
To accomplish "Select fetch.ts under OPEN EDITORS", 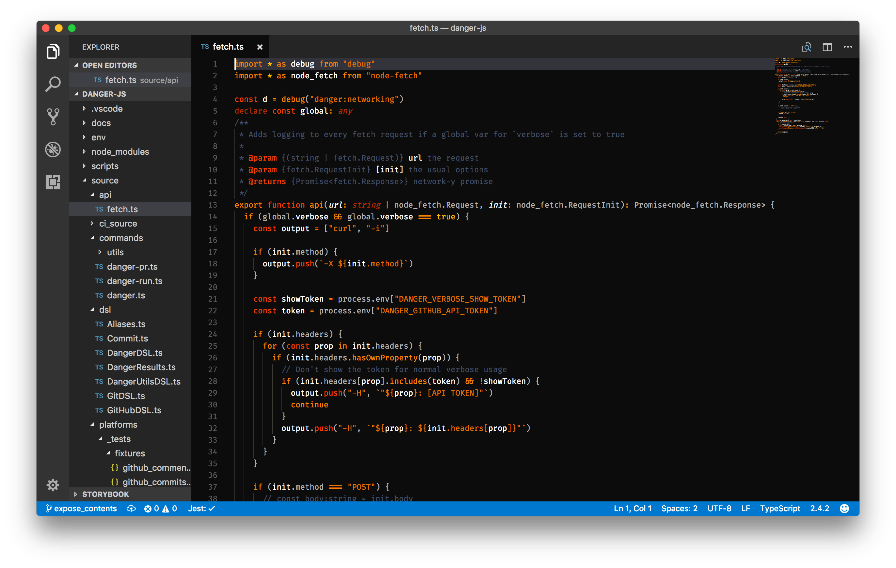I will coord(123,80).
